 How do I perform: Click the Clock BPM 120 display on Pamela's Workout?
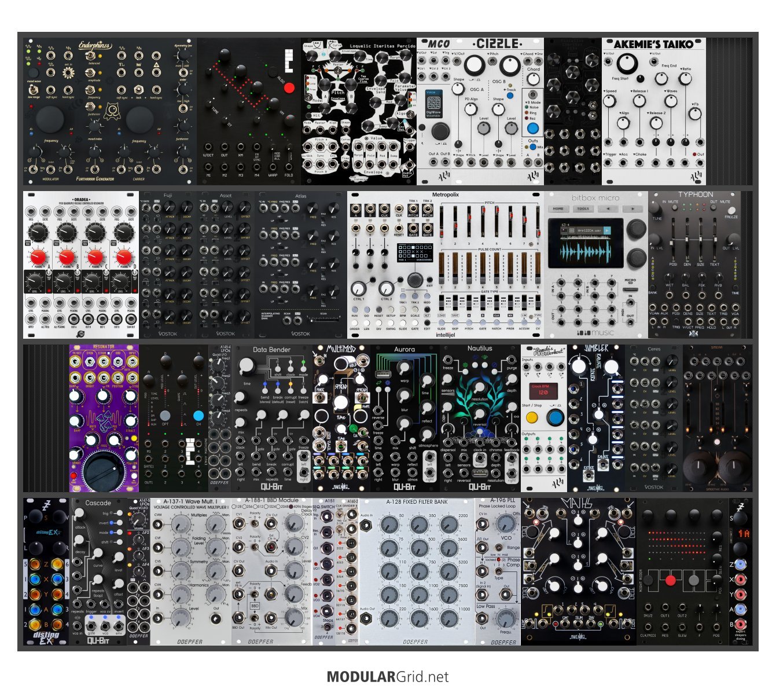click(543, 390)
